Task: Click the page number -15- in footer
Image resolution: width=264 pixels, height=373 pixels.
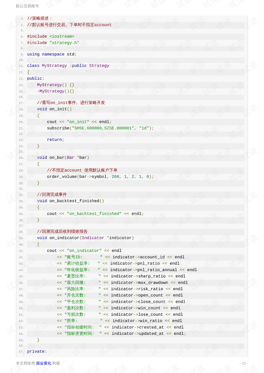Action: (243, 363)
